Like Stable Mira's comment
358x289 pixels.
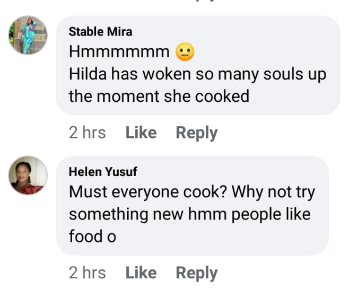[141, 133]
